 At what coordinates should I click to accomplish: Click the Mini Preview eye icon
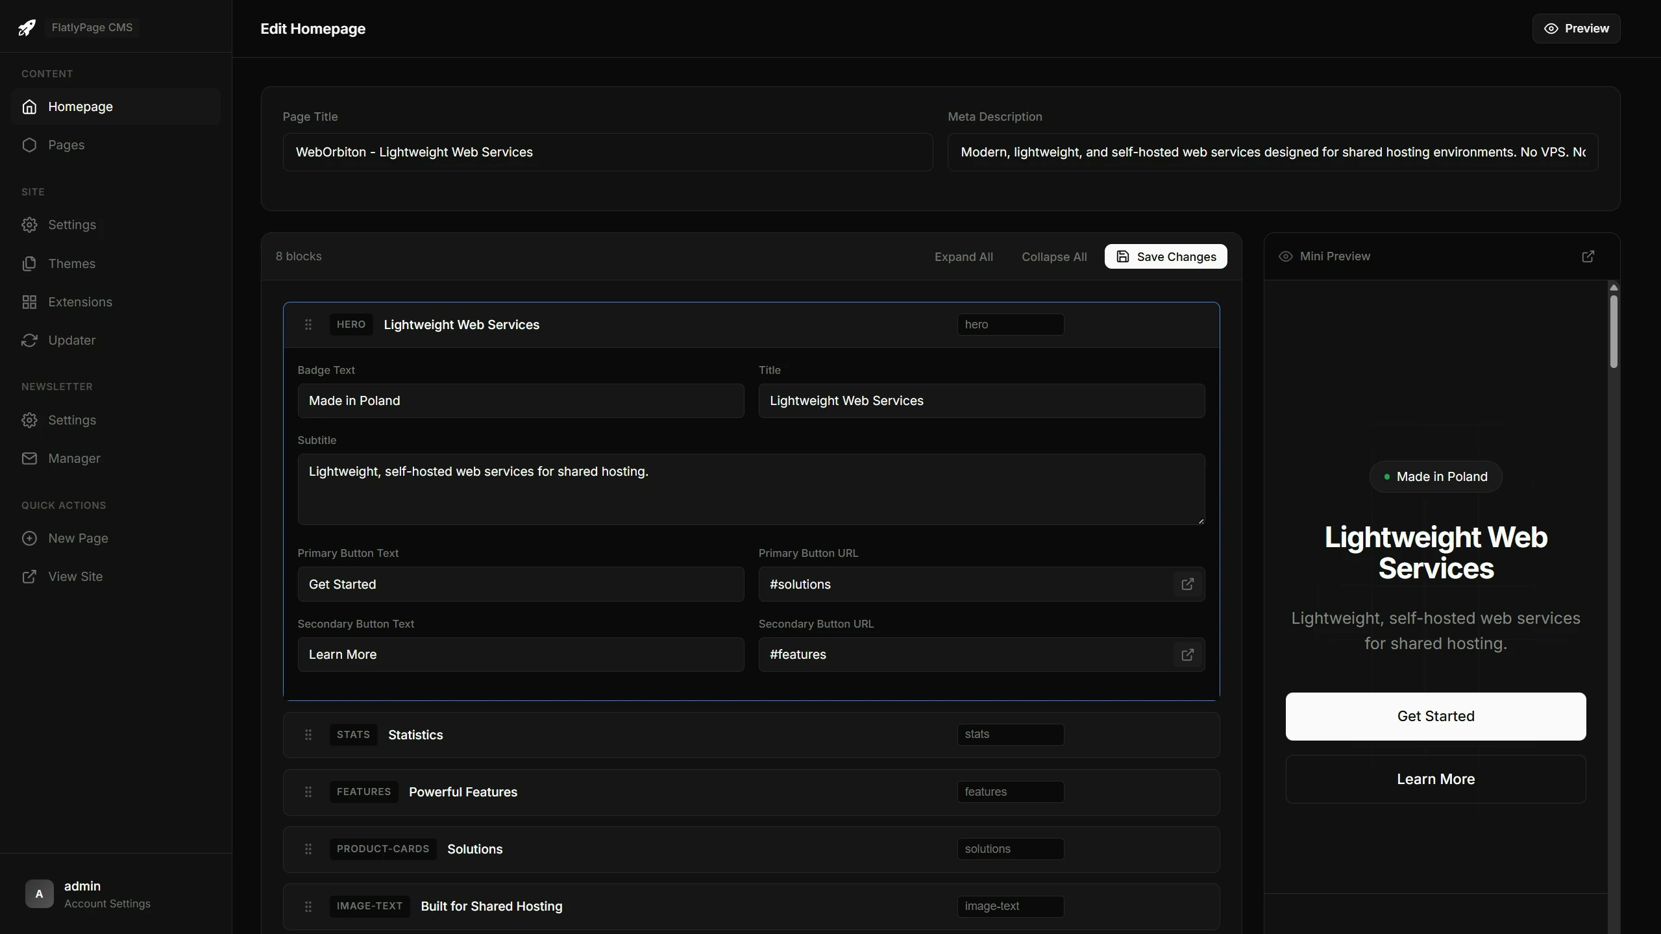(x=1286, y=256)
